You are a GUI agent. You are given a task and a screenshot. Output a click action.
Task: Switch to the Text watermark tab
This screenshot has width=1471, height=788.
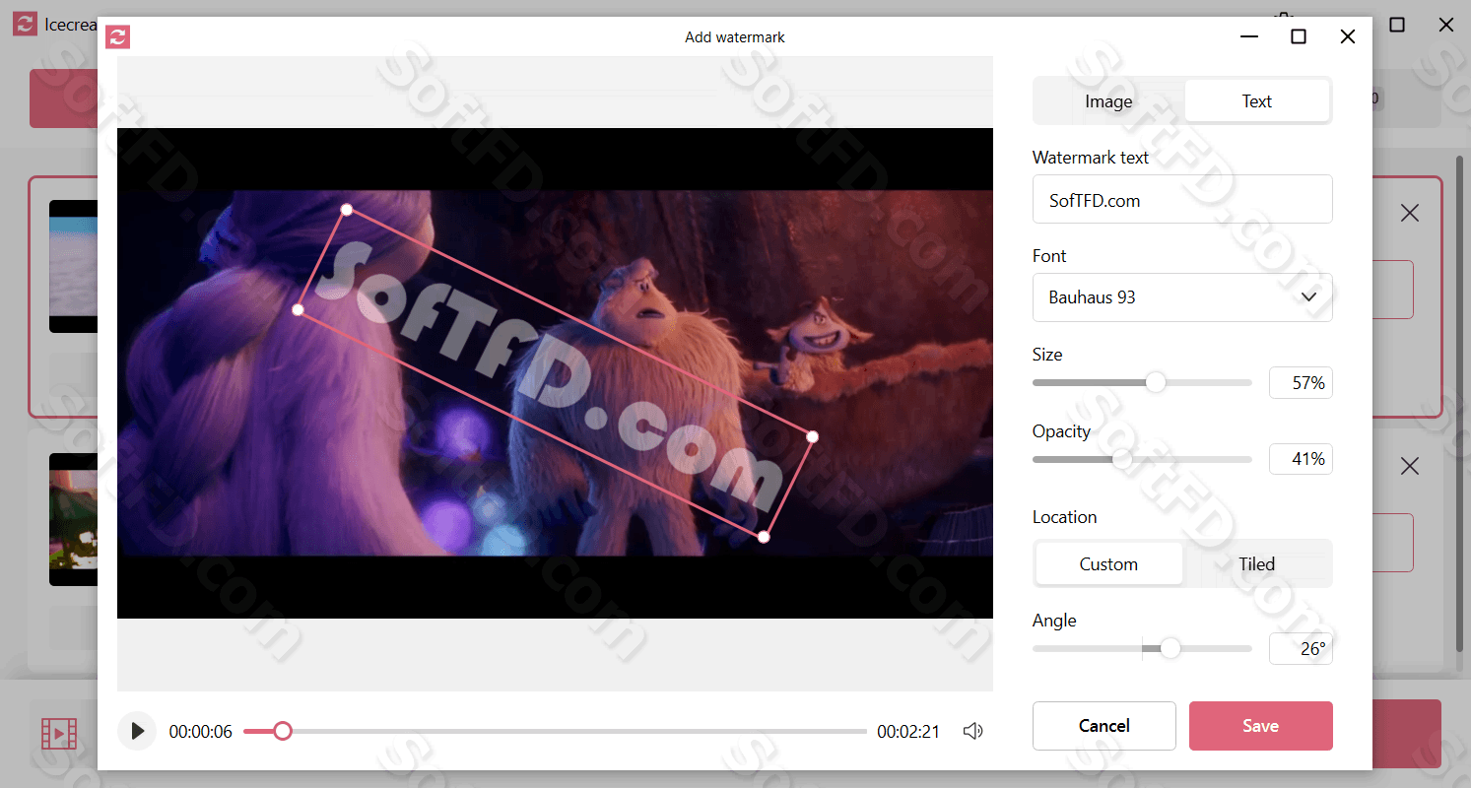[x=1257, y=100]
